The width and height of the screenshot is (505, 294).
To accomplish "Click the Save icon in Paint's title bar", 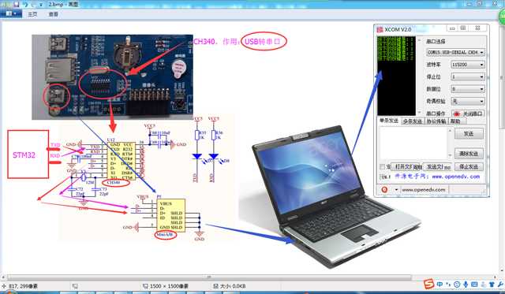I will coord(16,4).
